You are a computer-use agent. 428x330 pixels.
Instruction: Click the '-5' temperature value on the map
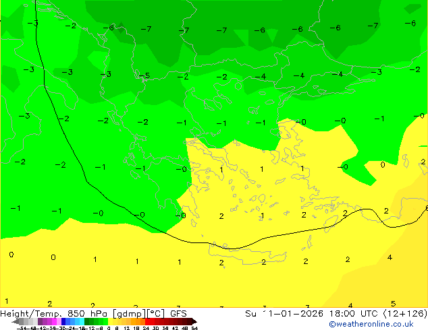(144, 75)
